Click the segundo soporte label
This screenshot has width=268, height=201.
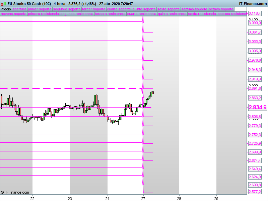[67, 9]
